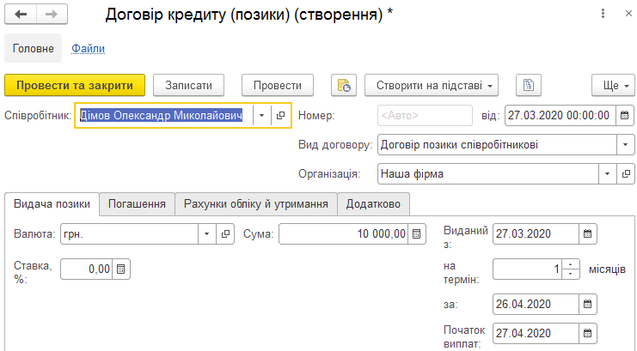Open calculator for the Ставка % field

tap(120, 269)
